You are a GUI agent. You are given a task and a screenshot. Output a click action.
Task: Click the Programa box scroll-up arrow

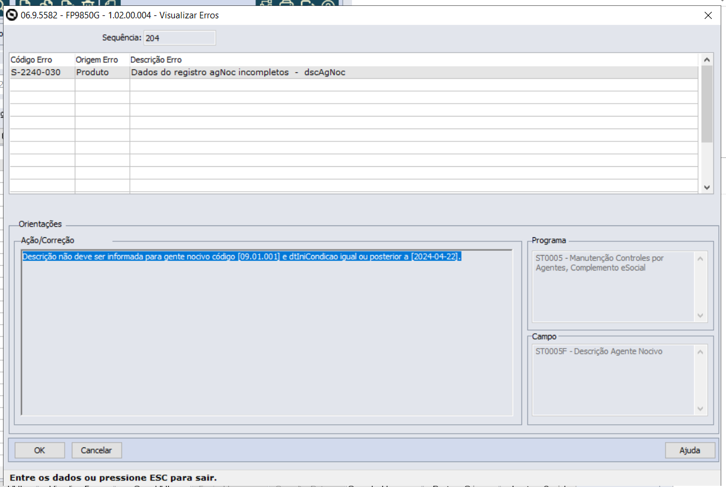(701, 259)
